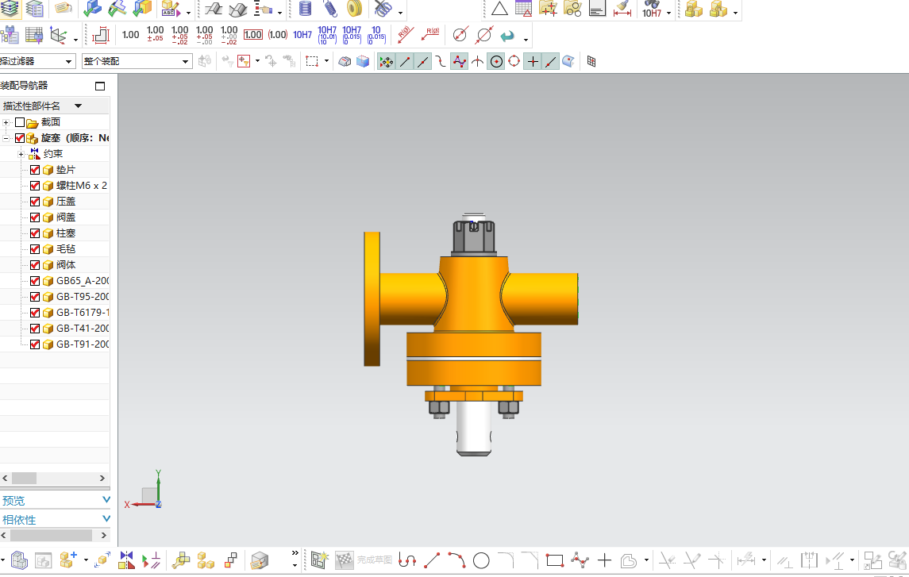909x577 pixels.
Task: Select the studio spline tool
Action: [580, 560]
